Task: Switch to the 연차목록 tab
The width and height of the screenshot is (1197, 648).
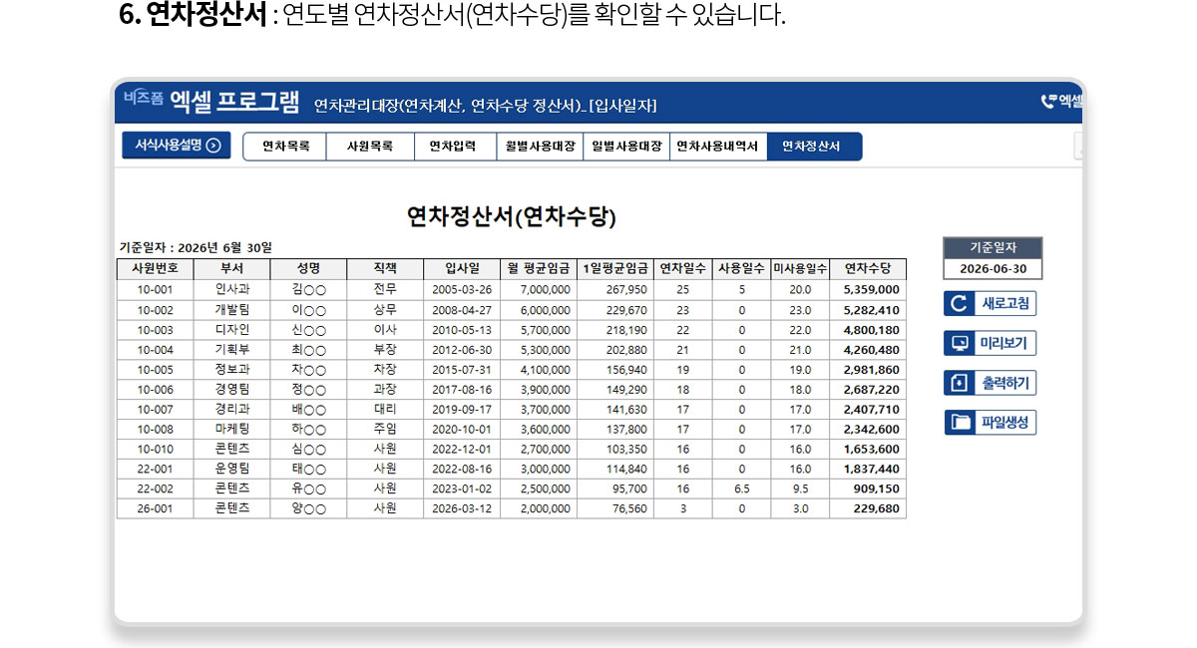Action: coord(285,147)
